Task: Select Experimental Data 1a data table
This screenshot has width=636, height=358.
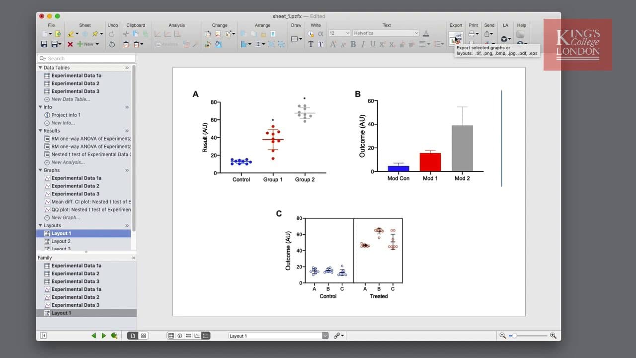Action: coord(77,76)
